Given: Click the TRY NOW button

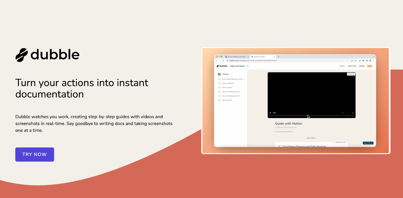Looking at the screenshot, I should point(35,154).
